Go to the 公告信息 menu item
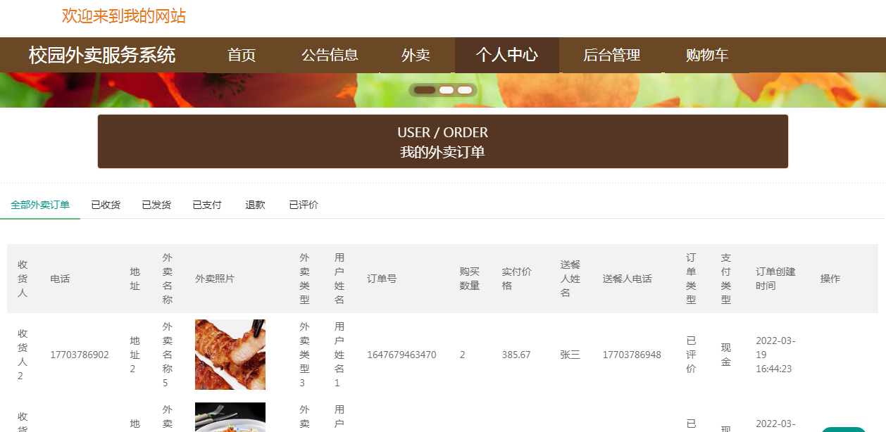 330,55
